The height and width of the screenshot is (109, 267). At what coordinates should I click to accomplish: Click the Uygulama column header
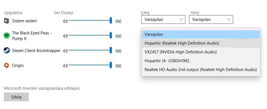[13, 13]
